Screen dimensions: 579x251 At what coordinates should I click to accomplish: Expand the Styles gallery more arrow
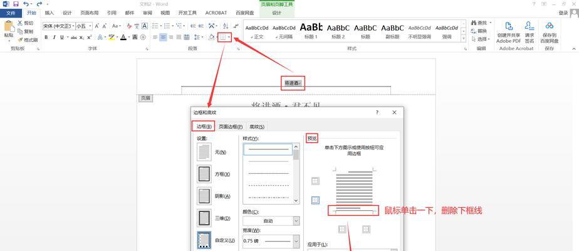pos(464,38)
